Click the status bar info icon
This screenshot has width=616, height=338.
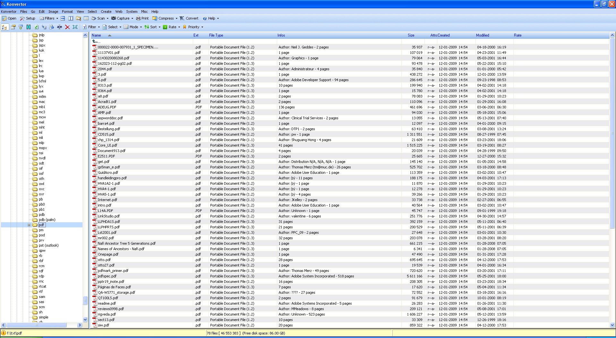coord(4,333)
